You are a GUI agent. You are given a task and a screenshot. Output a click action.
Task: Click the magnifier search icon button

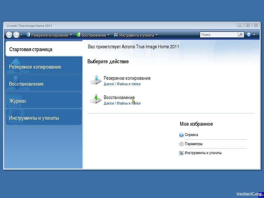(x=241, y=35)
